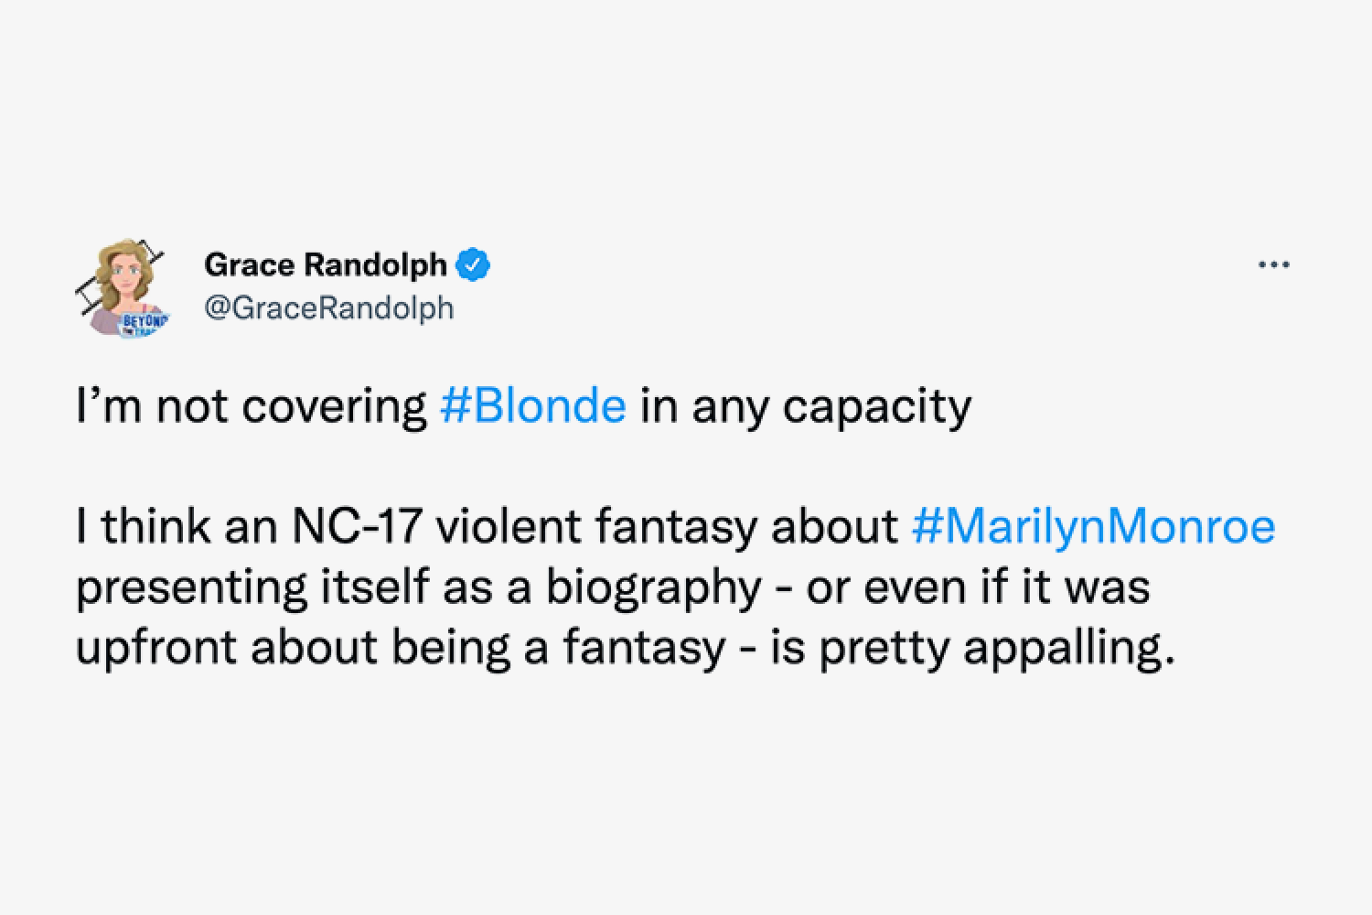
Task: Visit the @GraceRandolph handle
Action: click(x=329, y=308)
